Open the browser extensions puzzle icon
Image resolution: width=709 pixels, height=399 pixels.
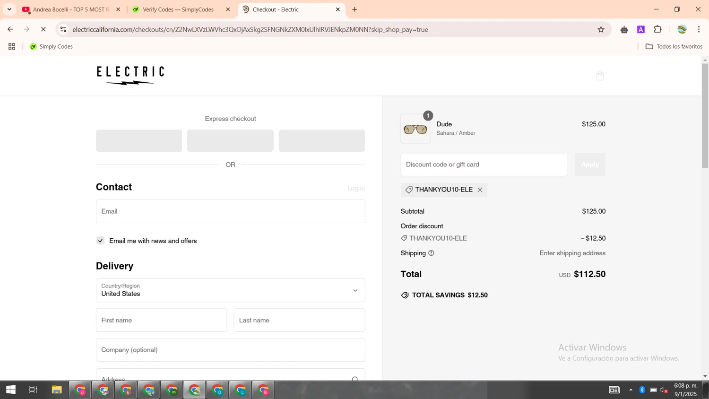pos(657,29)
